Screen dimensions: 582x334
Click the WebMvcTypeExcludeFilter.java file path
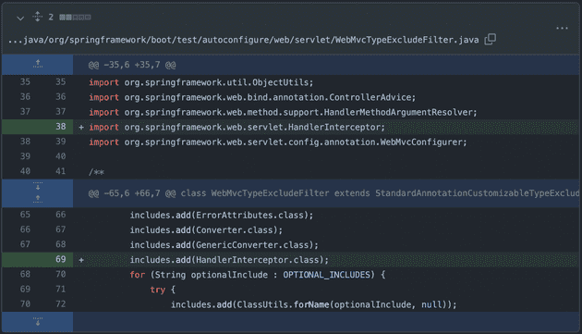click(x=244, y=40)
